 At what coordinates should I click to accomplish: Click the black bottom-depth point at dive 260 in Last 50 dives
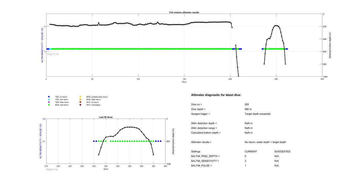point(153,154)
